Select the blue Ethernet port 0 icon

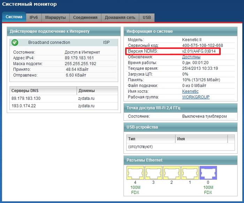(208, 173)
